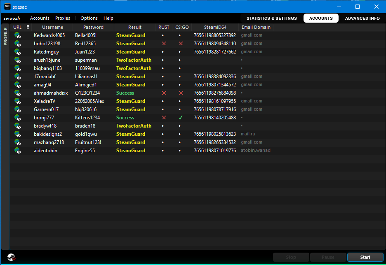The image size is (386, 265).
Task: Open profile URL icon for arush15june row
Action: (x=17, y=60)
